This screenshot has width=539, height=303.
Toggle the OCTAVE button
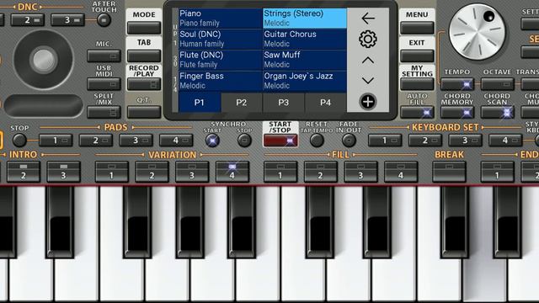[x=498, y=84]
